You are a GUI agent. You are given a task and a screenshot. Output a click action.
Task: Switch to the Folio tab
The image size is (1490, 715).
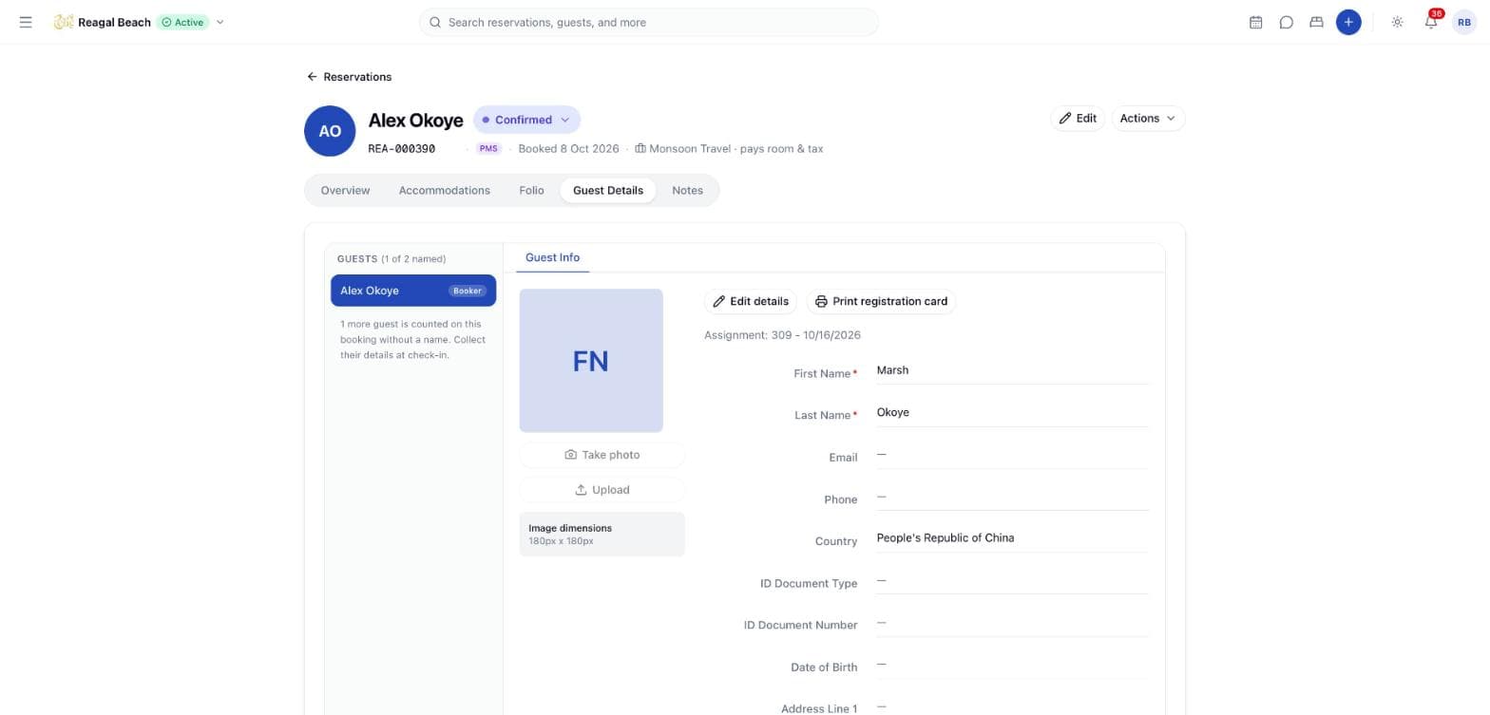[531, 190]
